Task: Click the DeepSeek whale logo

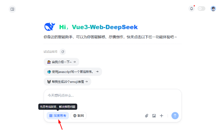Action: (x=50, y=27)
